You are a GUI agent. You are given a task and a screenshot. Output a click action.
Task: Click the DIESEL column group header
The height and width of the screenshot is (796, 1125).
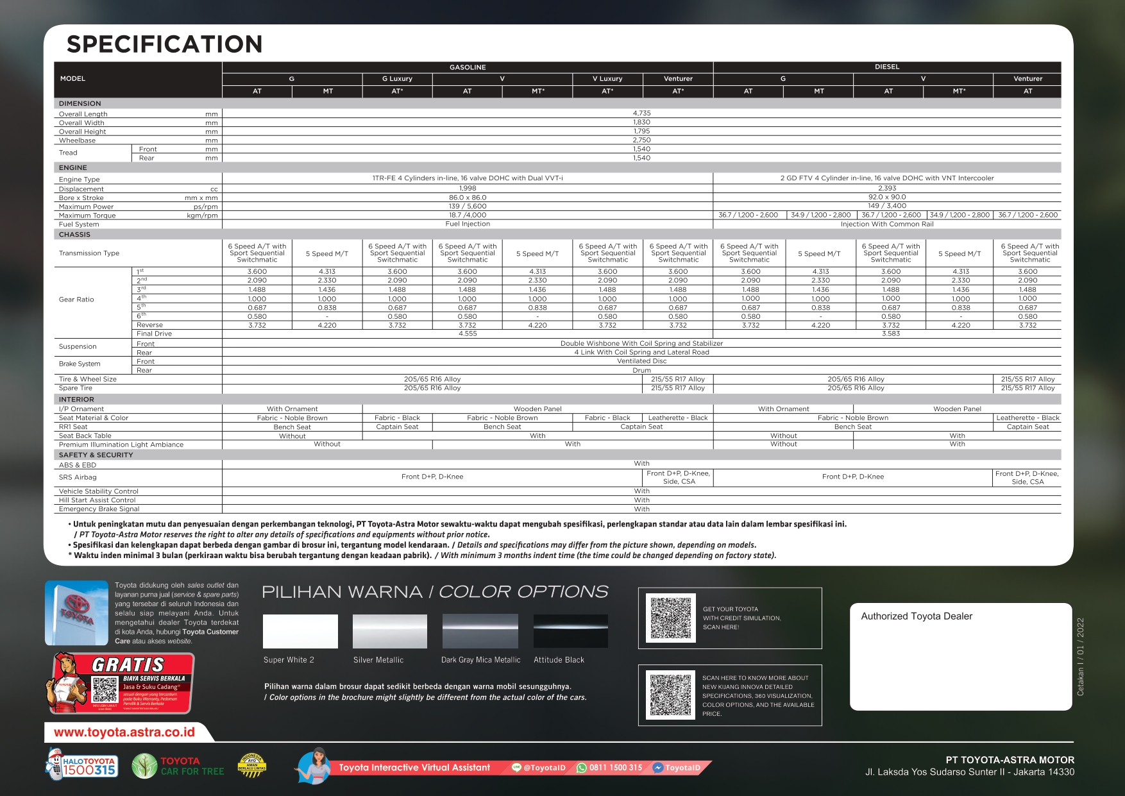[887, 67]
